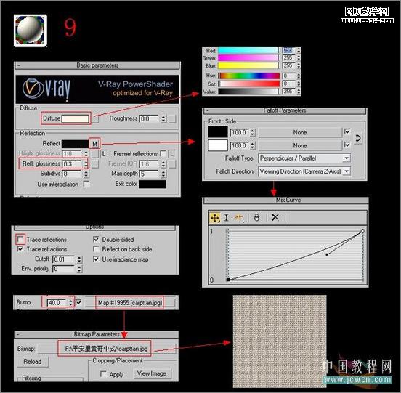Click the Hue slider bar
Image resolution: width=401 pixels, height=393 pixels.
249,76
